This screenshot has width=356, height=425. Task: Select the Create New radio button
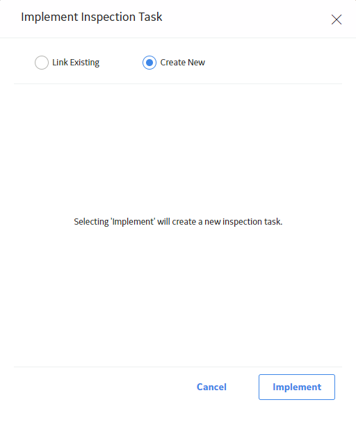(x=149, y=63)
